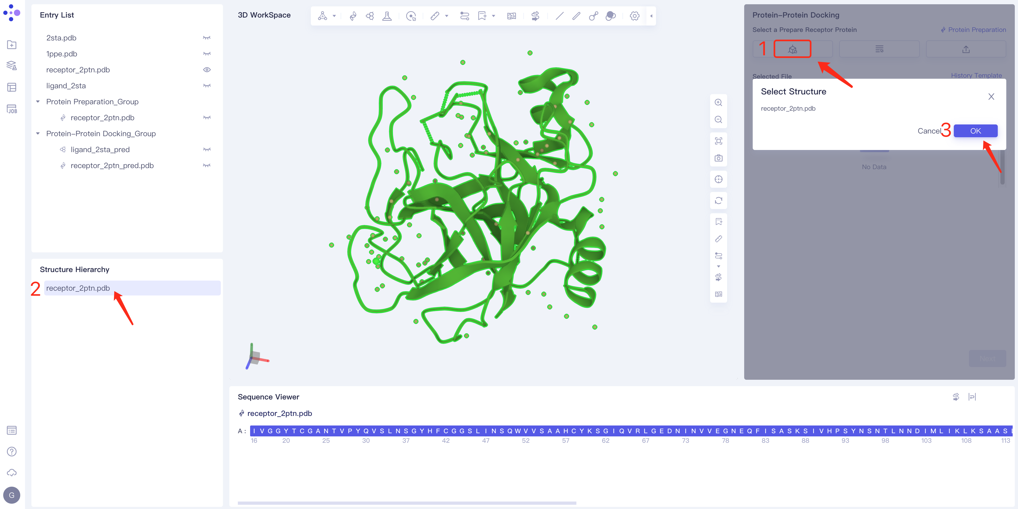Switch to the History Template tab
Viewport: 1018px width, 509px height.
(976, 75)
